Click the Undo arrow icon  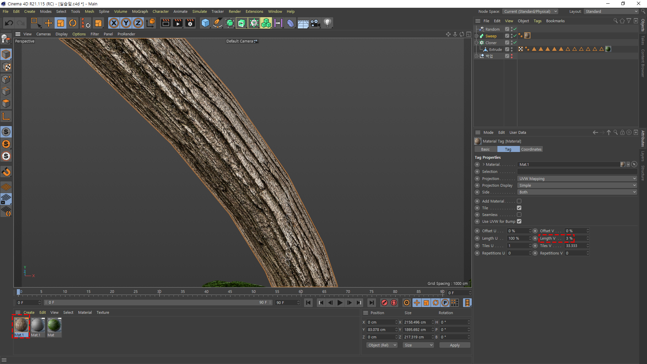(9, 23)
